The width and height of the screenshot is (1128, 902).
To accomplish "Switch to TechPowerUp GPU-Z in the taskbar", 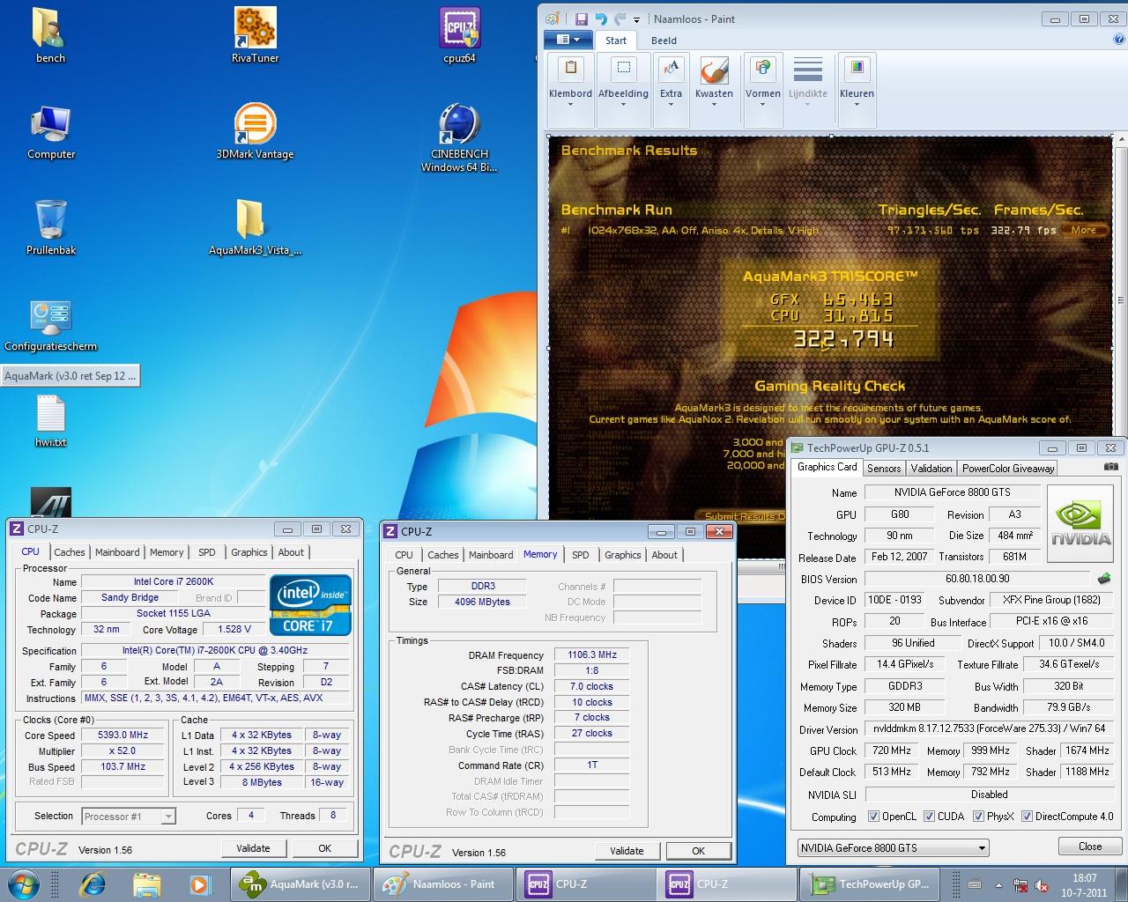I will click(x=871, y=884).
